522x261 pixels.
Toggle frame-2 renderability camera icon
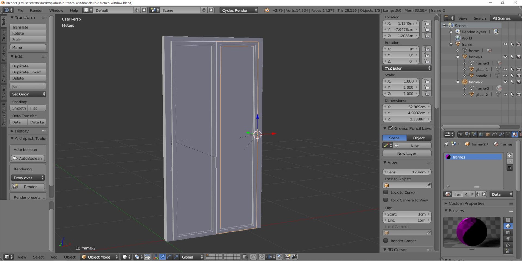[x=519, y=82]
